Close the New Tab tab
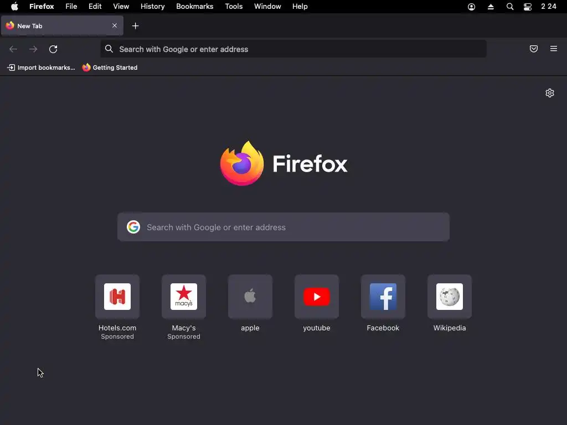Image resolution: width=567 pixels, height=425 pixels. tap(114, 25)
